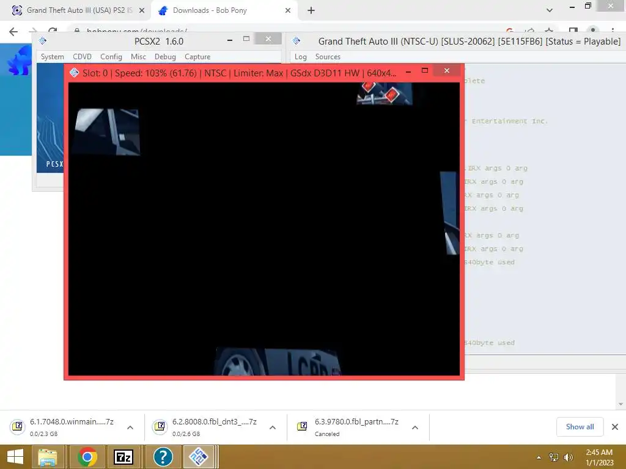Click the PCSX2 splash logo image
The height and width of the screenshot is (469, 626).
click(x=50, y=118)
